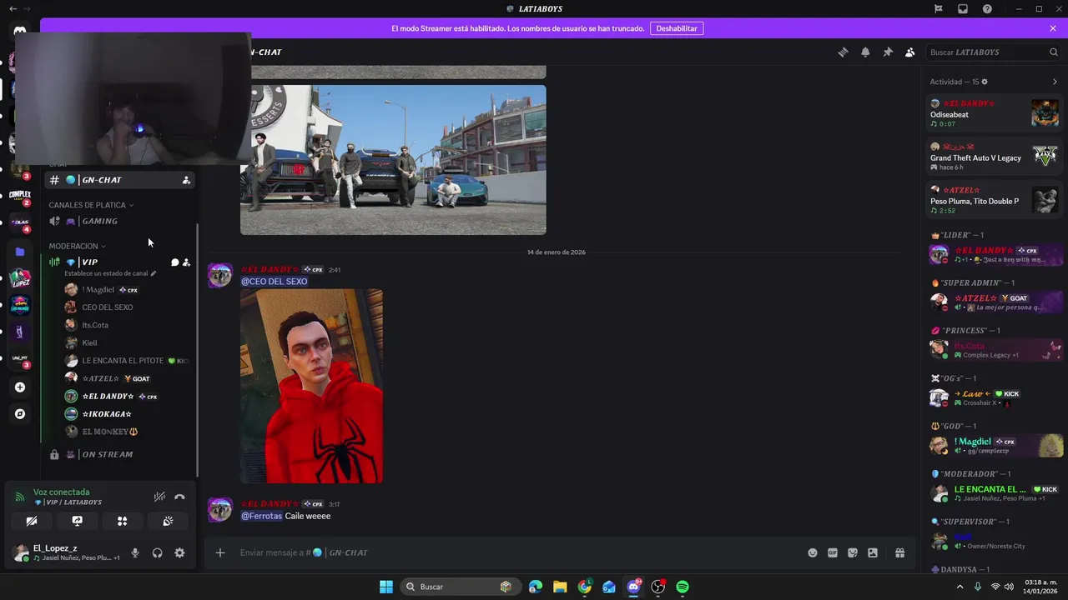Open the Peso Pluma, Tito Double P card
Viewport: 1068px width, 600px height.
click(995, 200)
